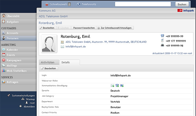This screenshot has width=196, height=116.
Task: Click the mobile phone icon
Action: coord(162,40)
